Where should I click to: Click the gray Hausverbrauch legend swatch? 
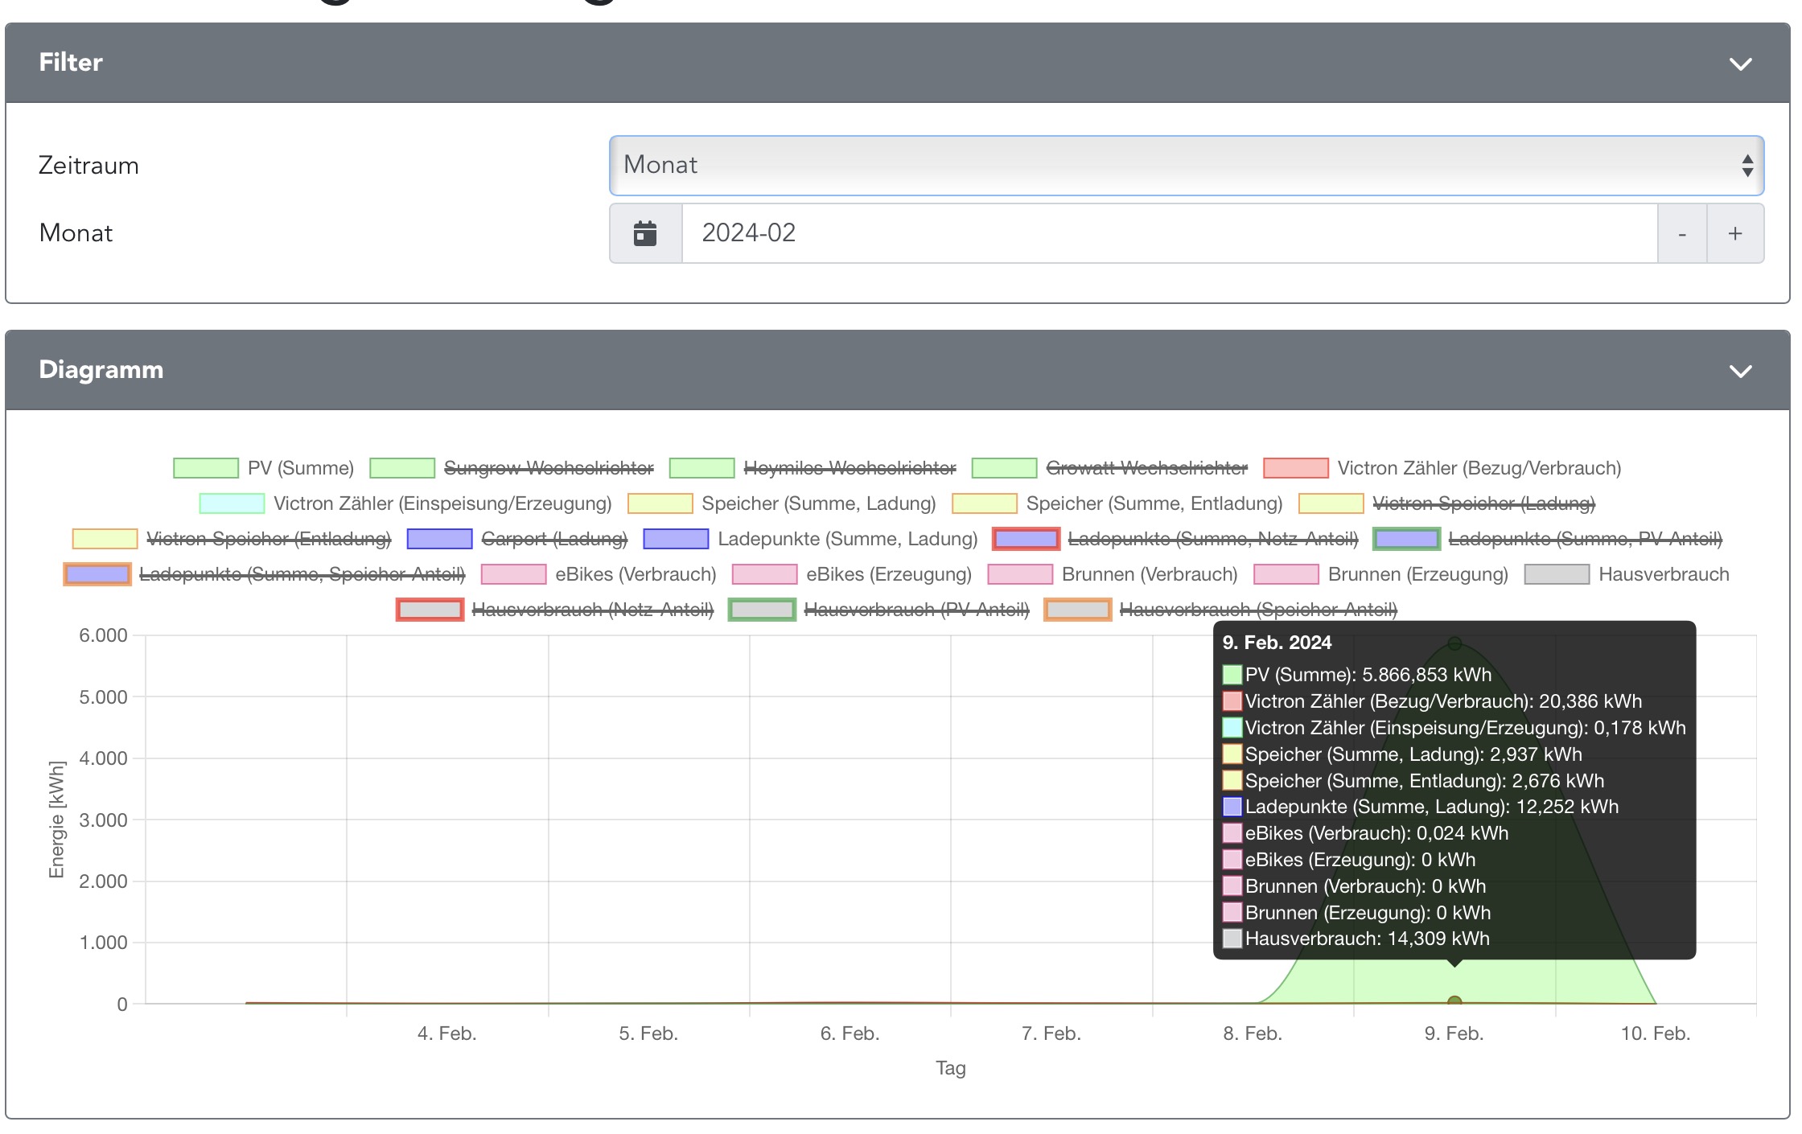[1556, 574]
